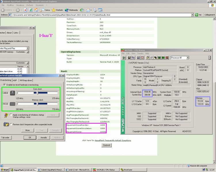Collapse WCPUID side panel arrow button

(x=210, y=58)
